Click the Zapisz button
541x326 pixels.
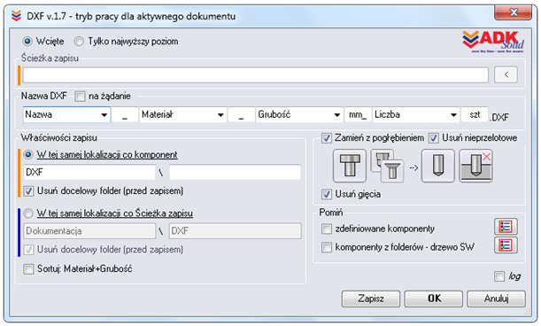tap(371, 299)
